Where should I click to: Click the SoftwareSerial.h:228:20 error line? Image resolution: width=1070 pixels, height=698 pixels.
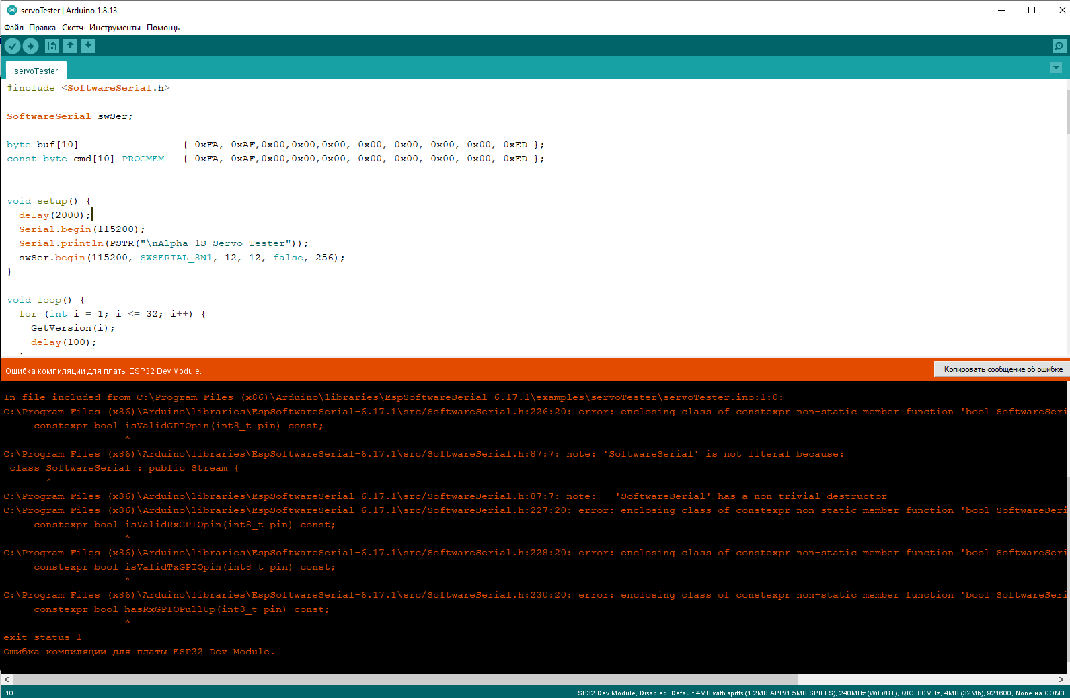pyautogui.click(x=535, y=553)
